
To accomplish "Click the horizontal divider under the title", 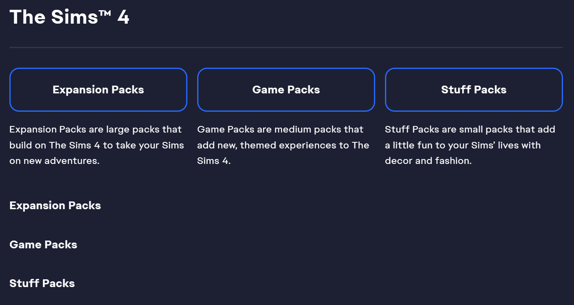I will 286,48.
